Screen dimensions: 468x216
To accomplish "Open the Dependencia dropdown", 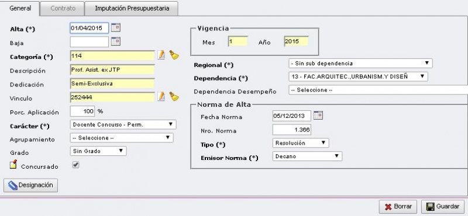I will (x=358, y=76).
